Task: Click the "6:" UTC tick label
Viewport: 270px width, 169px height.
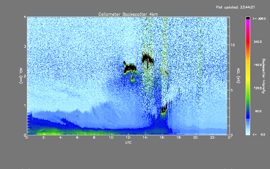Action: [x=78, y=138]
